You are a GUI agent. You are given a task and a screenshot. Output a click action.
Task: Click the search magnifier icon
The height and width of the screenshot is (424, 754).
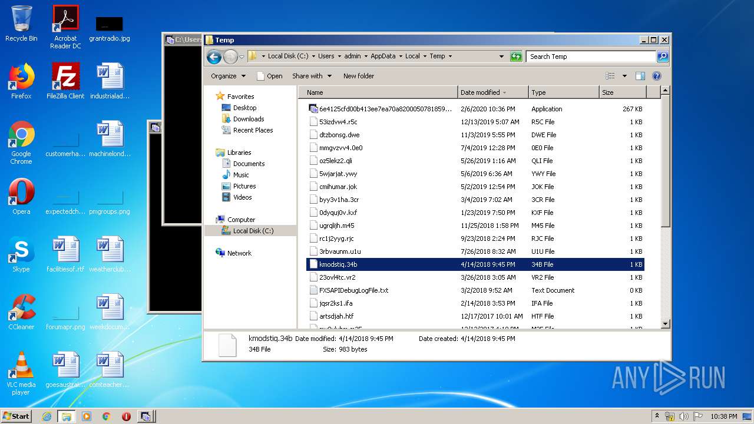[x=663, y=57]
